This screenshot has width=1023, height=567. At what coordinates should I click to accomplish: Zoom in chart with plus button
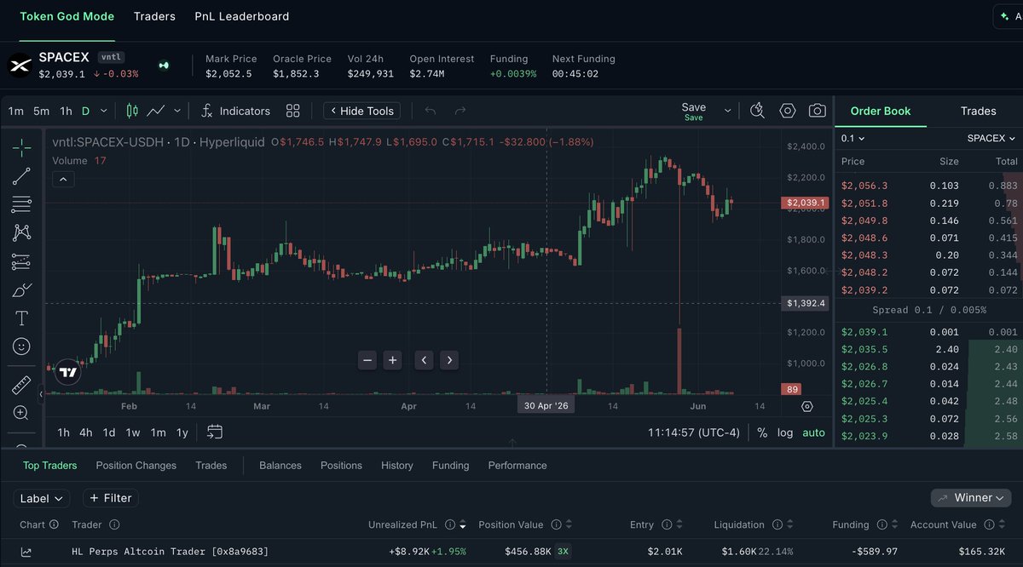coord(392,360)
